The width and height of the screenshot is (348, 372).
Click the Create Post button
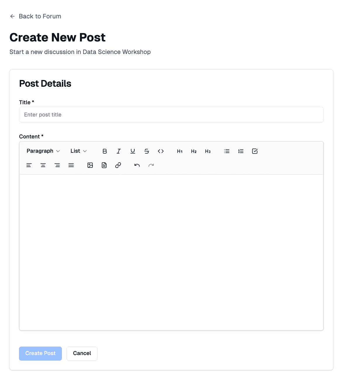coord(40,353)
